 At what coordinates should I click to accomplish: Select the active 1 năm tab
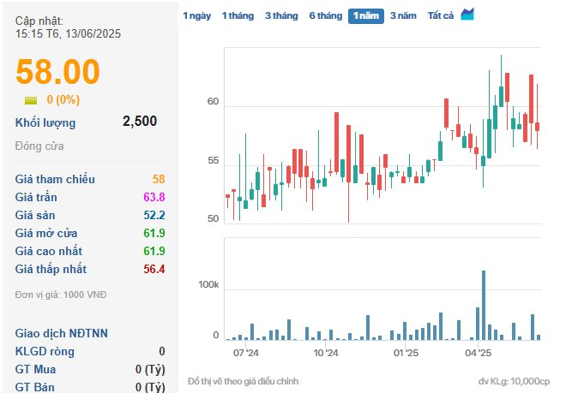pyautogui.click(x=365, y=15)
